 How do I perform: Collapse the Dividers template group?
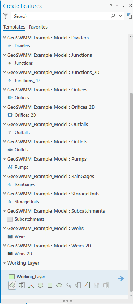tap(5, 38)
